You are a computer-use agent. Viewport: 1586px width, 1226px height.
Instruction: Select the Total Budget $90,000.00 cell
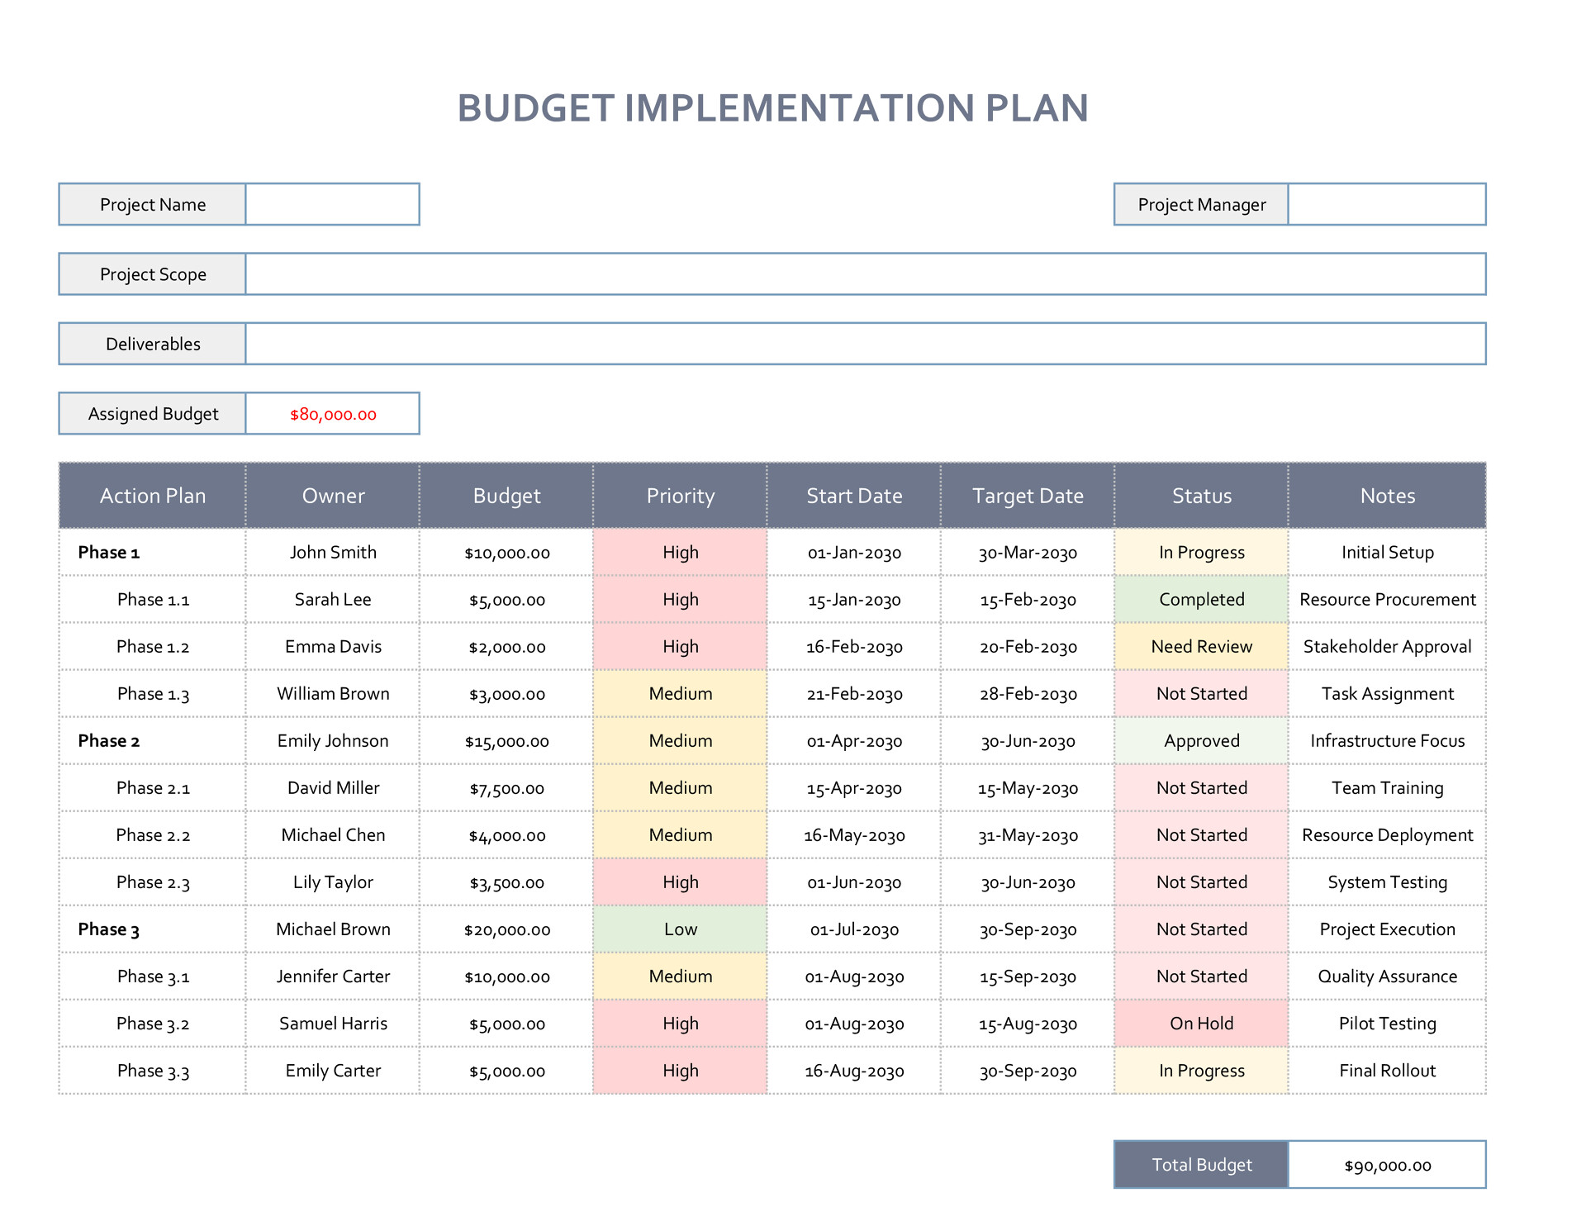(1386, 1165)
